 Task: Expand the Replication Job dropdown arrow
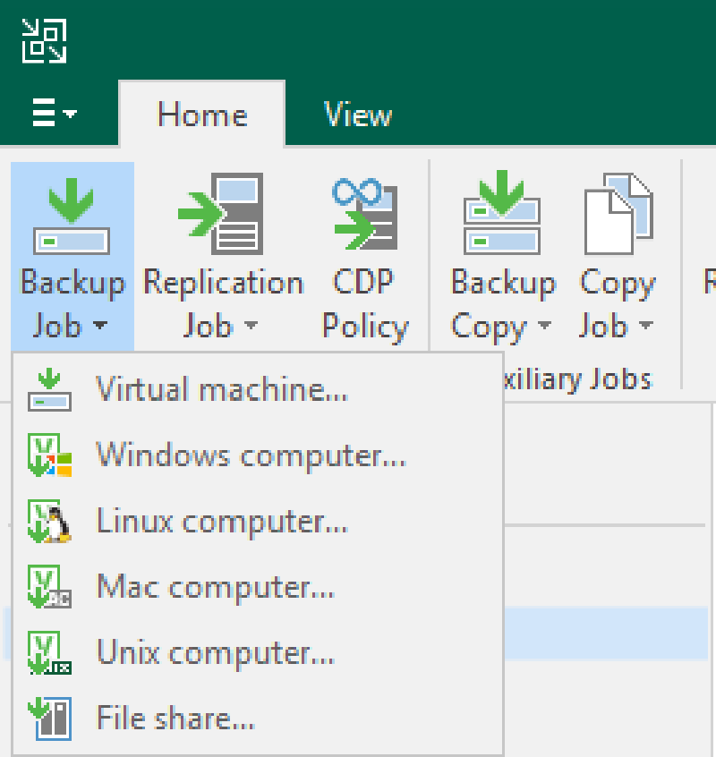click(x=251, y=325)
